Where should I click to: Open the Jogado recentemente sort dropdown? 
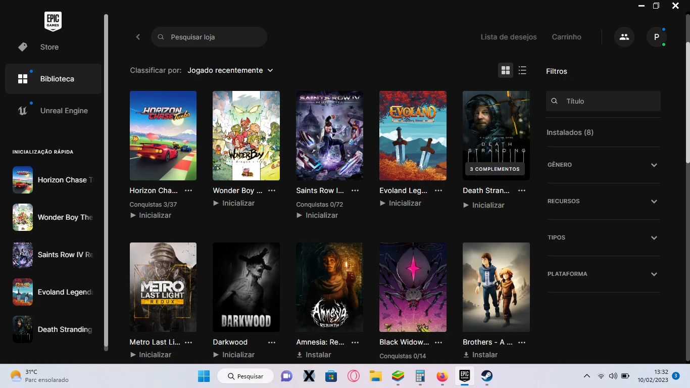230,70
